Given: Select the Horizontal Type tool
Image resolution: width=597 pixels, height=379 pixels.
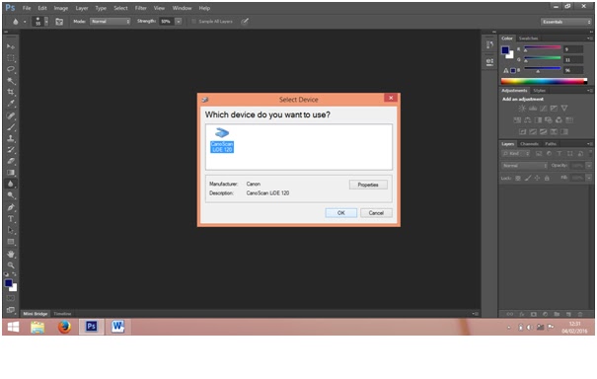Looking at the screenshot, I should (x=11, y=219).
